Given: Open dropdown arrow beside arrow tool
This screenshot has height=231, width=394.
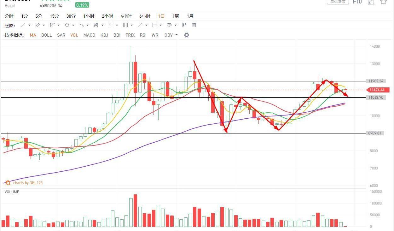Looking at the screenshot, I should click(x=146, y=25).
